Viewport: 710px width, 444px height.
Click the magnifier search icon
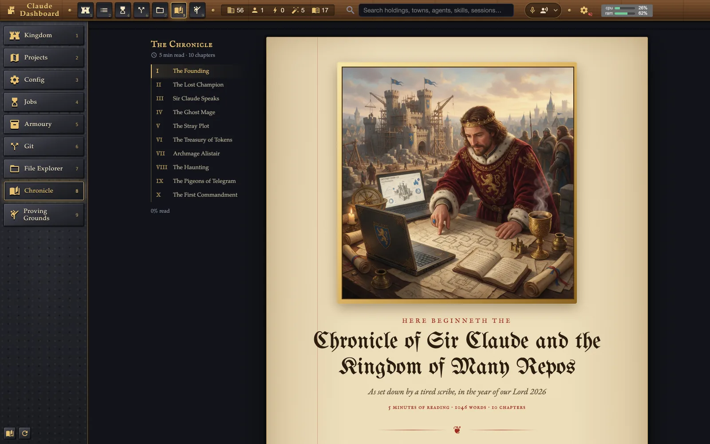tap(350, 10)
